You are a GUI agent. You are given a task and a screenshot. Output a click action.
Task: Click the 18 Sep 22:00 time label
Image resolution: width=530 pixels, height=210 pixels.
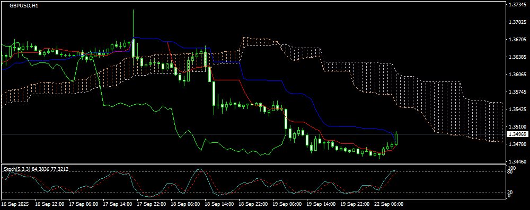253,204
